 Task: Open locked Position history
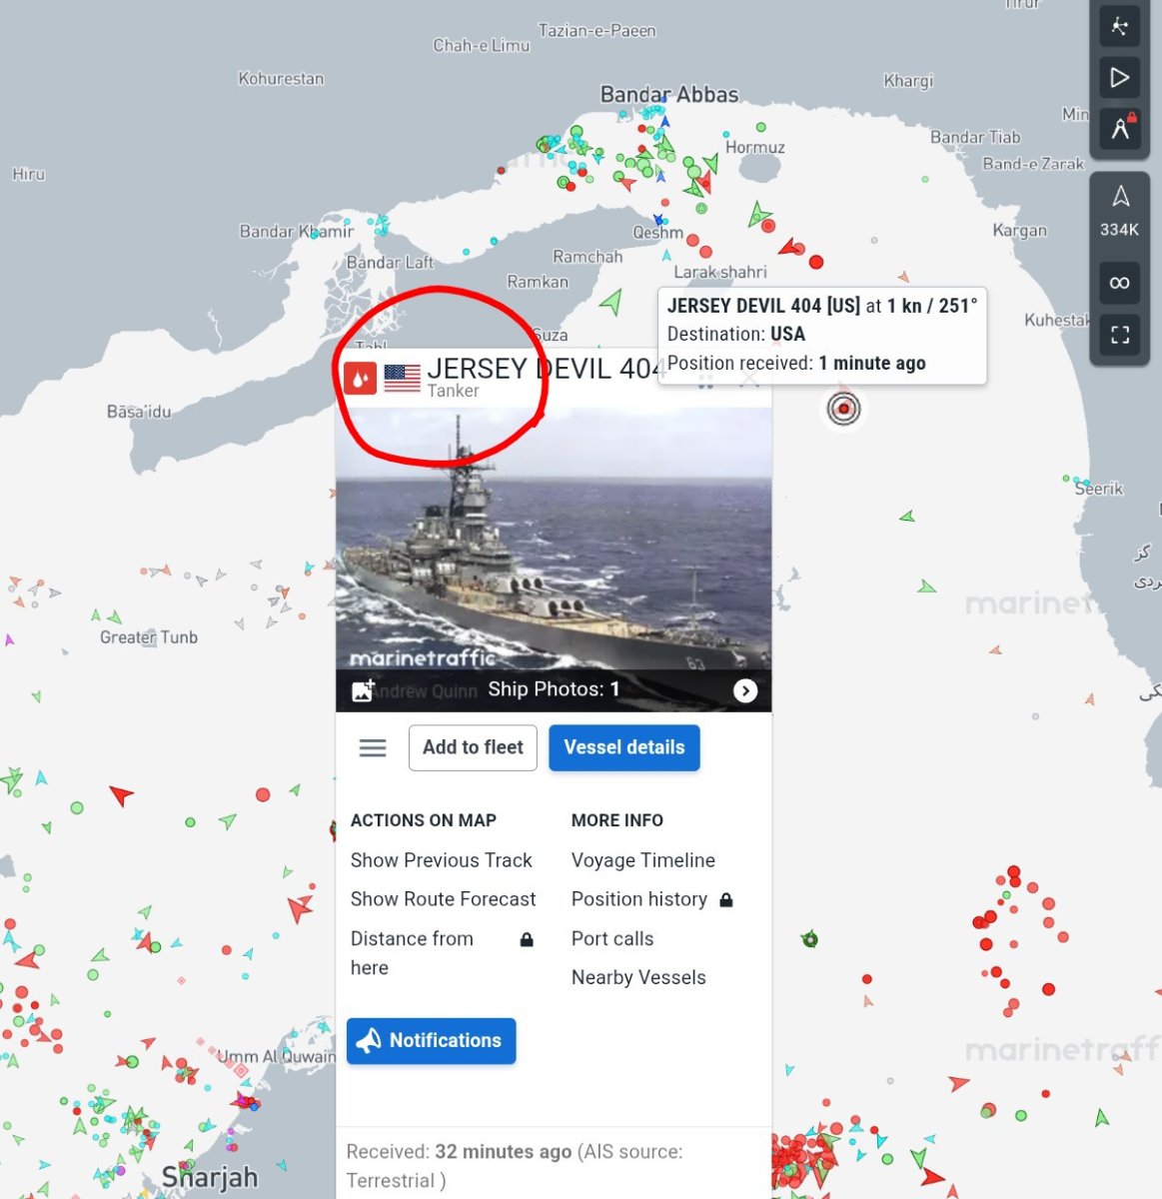[639, 899]
